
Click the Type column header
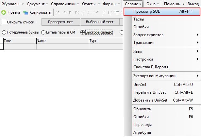106,41
